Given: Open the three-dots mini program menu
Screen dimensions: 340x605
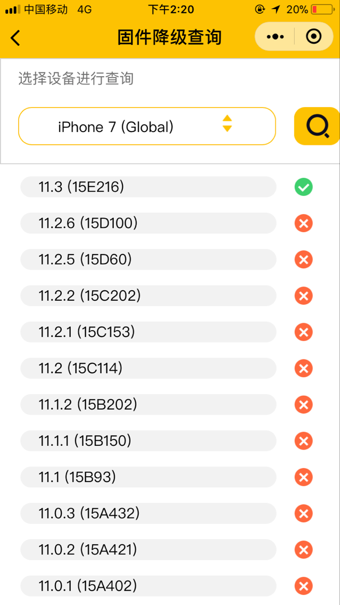Looking at the screenshot, I should click(x=275, y=37).
